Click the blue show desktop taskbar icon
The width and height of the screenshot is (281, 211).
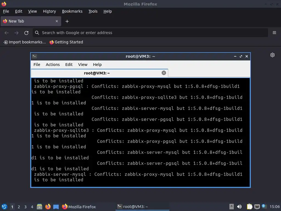(56, 207)
